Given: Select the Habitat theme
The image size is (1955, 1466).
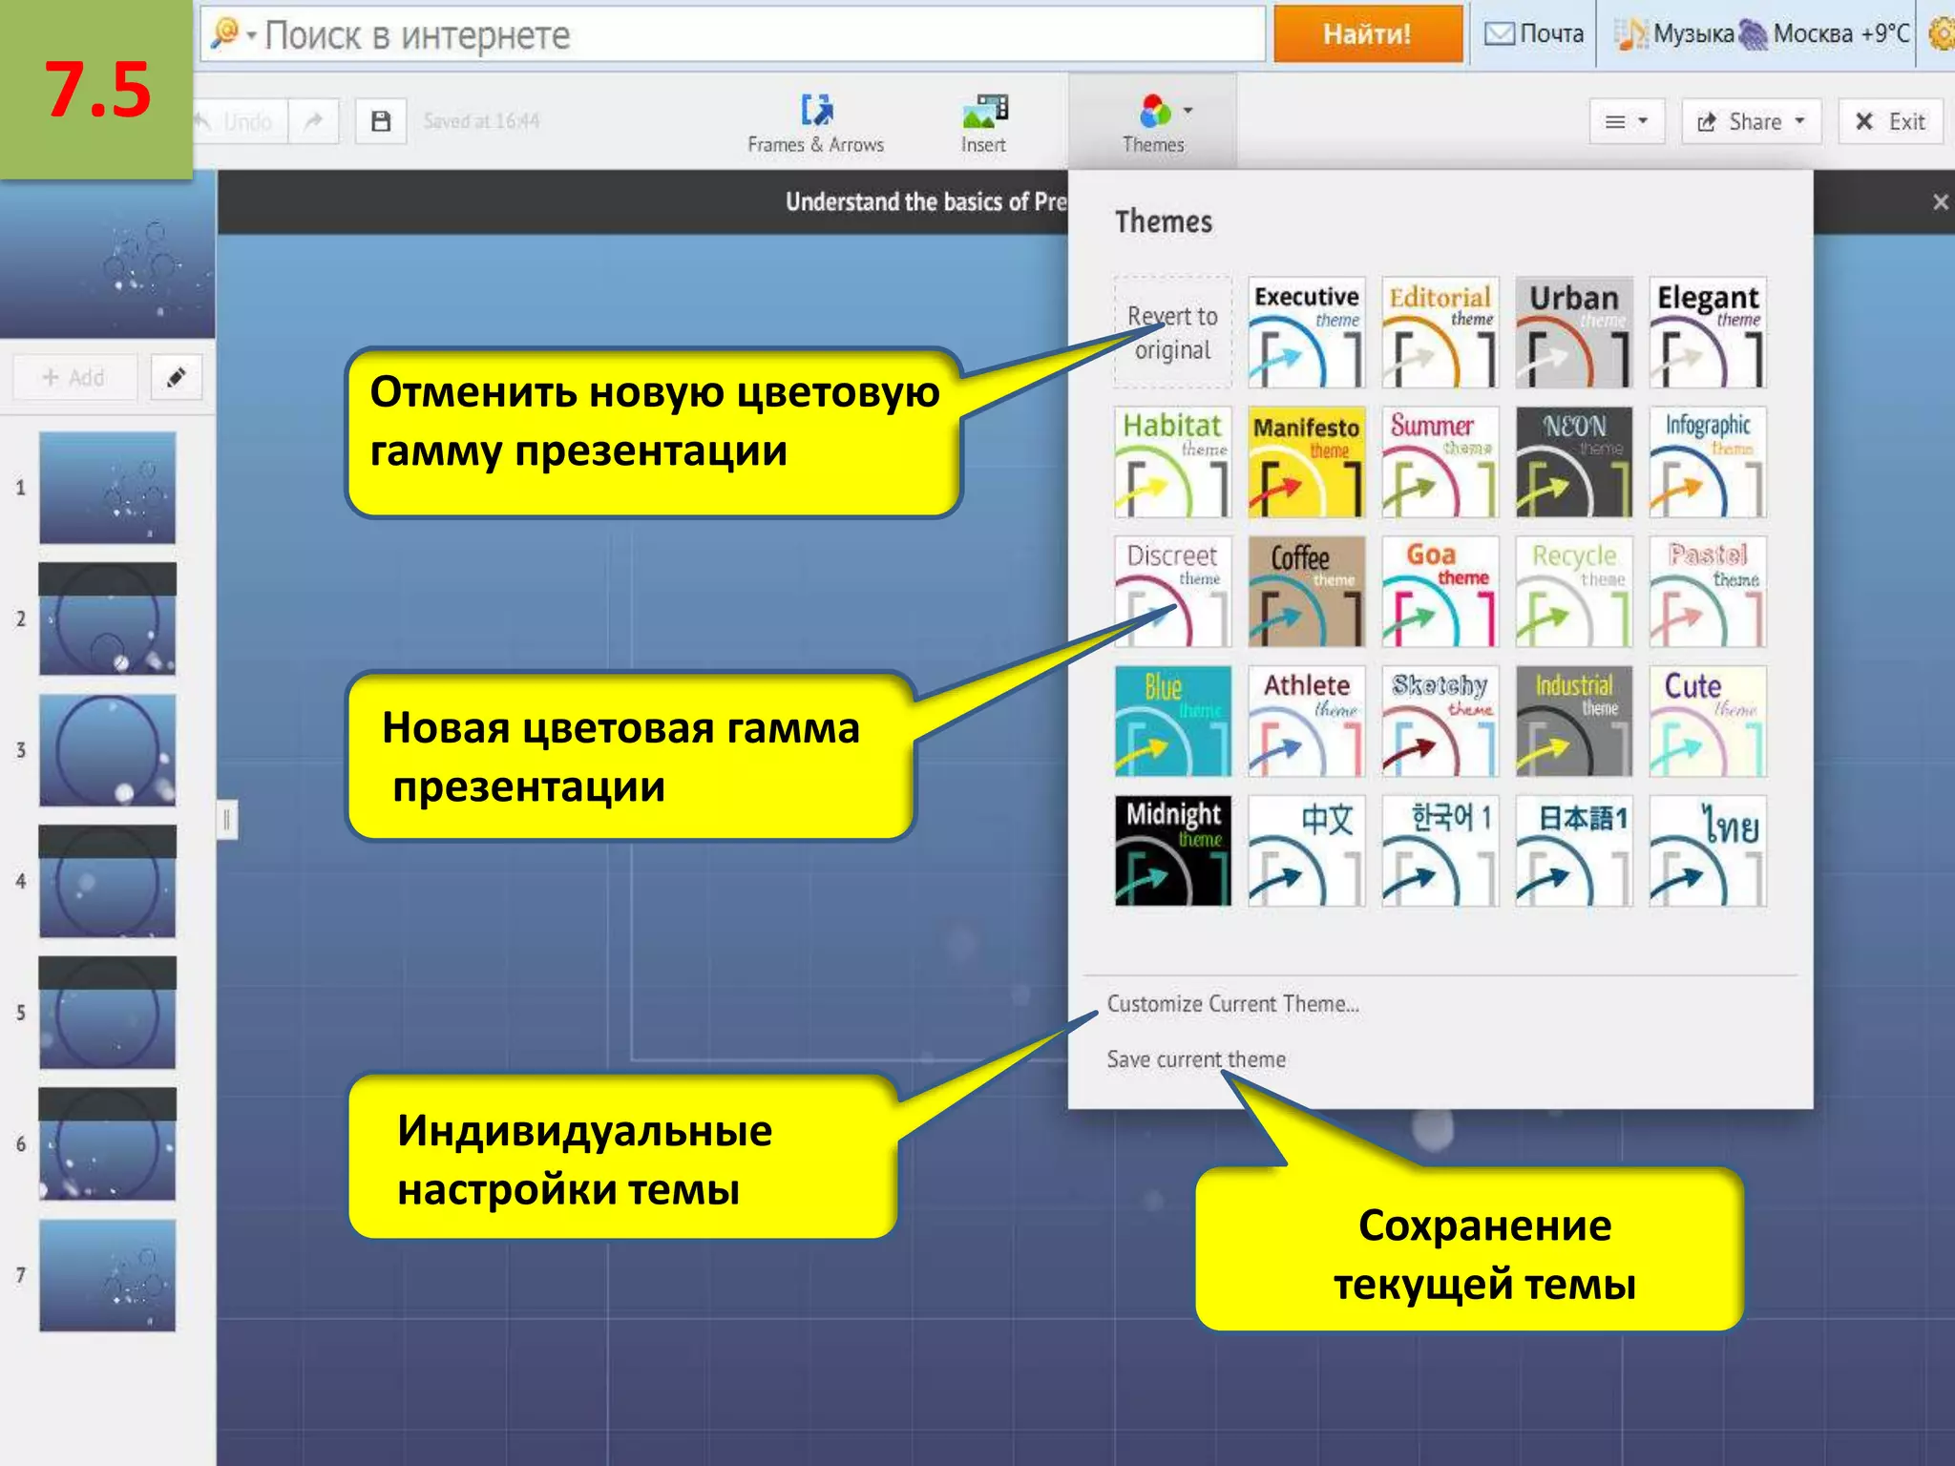Looking at the screenshot, I should pyautogui.click(x=1172, y=462).
